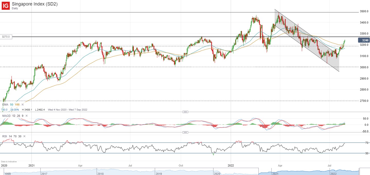Click the MACD signal period 9
This screenshot has height=175, width=370.
23,116
